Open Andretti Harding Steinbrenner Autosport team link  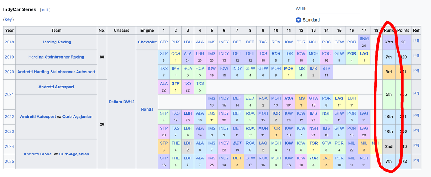point(56,72)
